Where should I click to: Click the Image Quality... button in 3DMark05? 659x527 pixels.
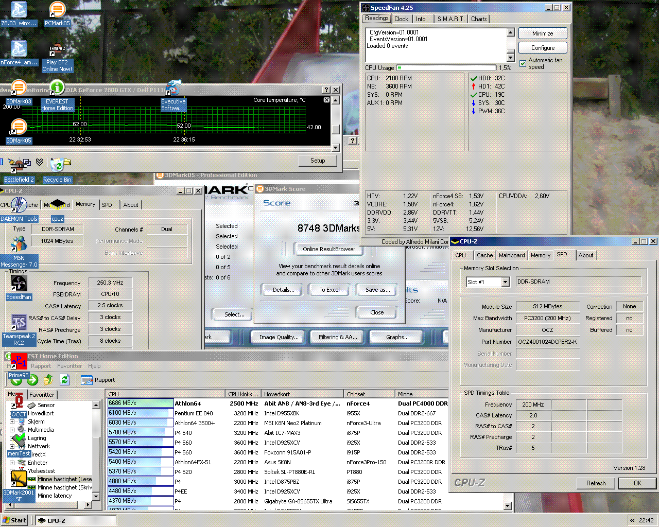(279, 337)
